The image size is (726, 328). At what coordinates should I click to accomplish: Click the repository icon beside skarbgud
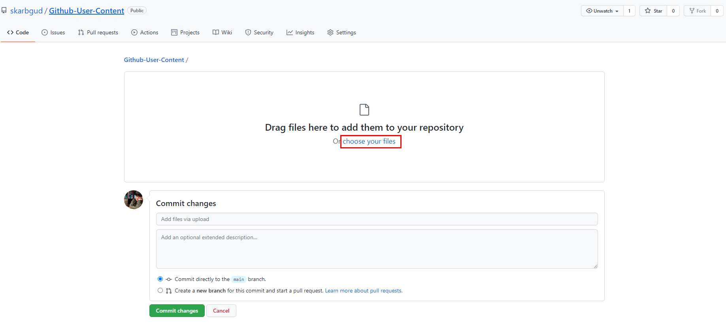coord(4,11)
